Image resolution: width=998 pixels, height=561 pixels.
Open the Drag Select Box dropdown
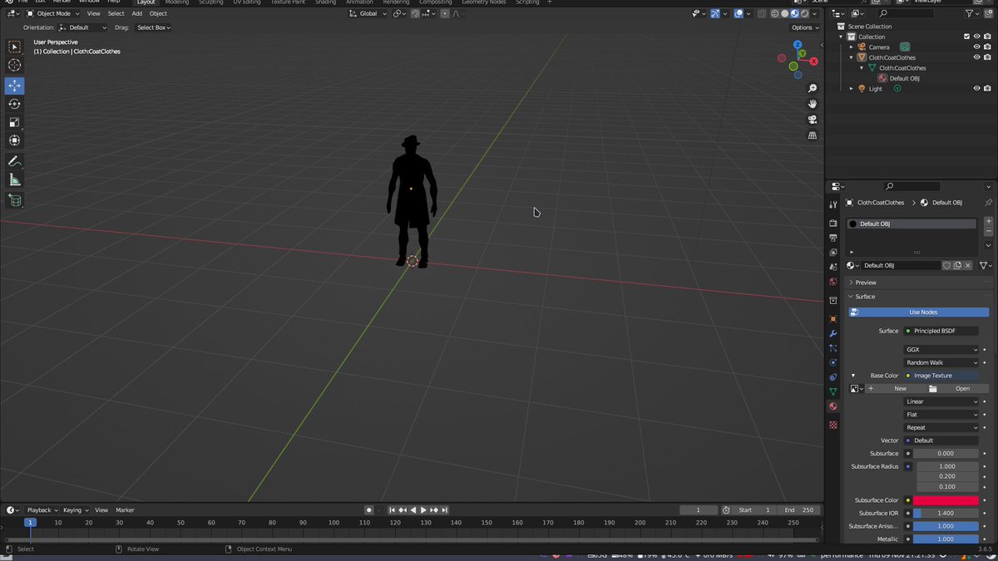tap(154, 27)
